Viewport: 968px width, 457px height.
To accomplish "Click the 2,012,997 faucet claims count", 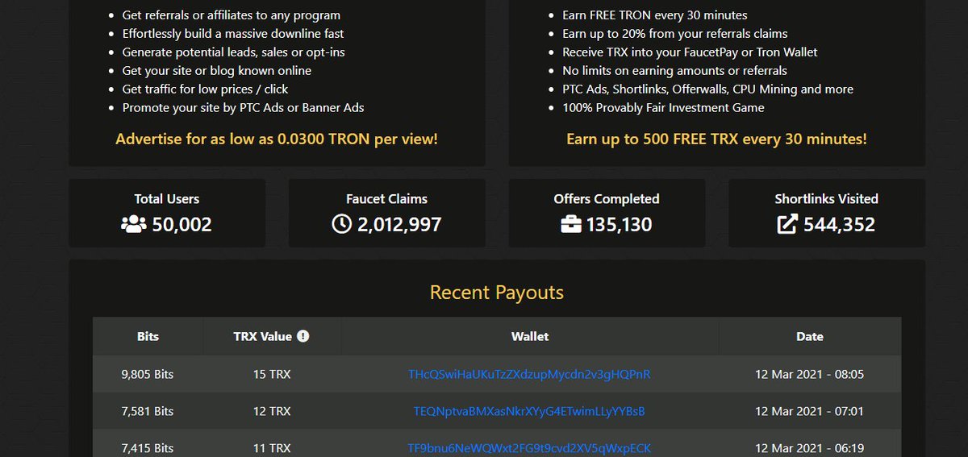I will pos(399,224).
